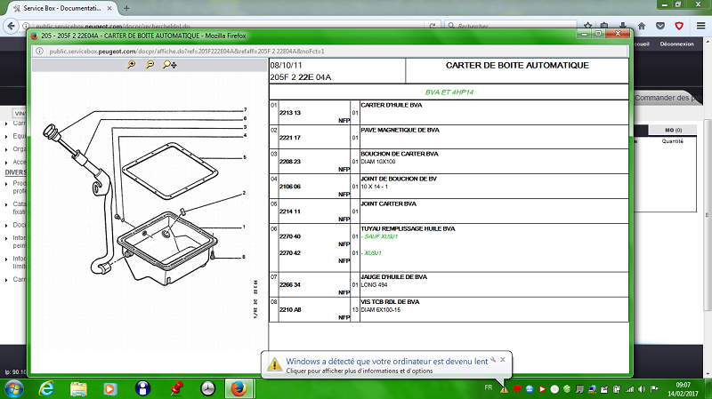Viewport: 712px width, 399px height.
Task: Click the blue round taskbar app icon
Action: 142,388
